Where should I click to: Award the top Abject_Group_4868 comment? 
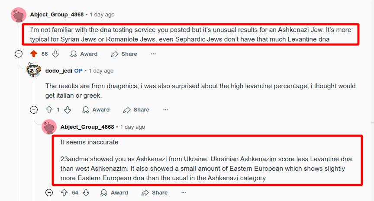[x=84, y=54]
